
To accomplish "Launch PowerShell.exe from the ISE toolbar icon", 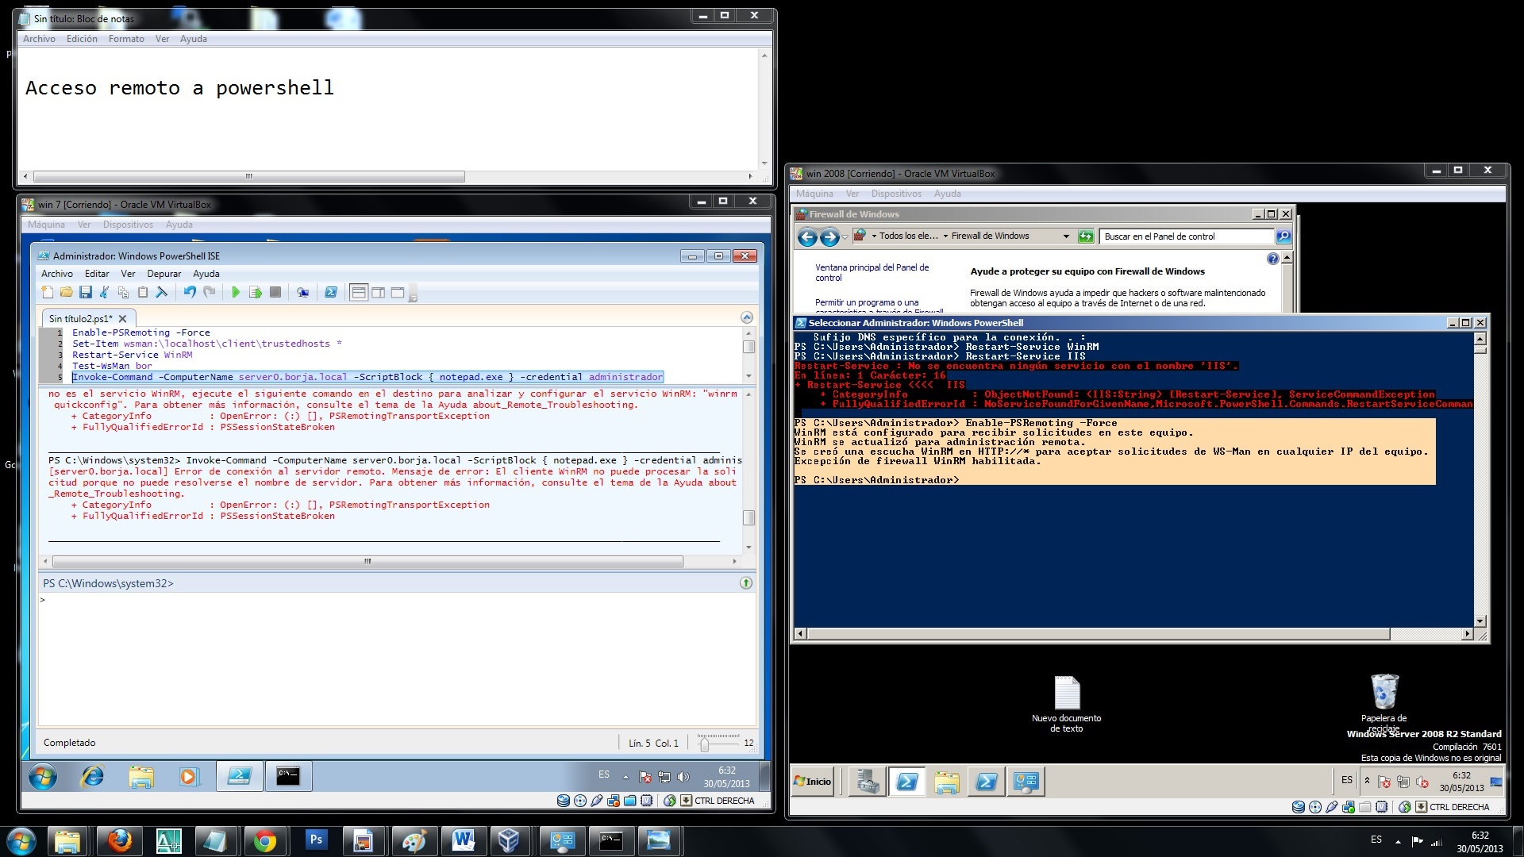I will [331, 293].
